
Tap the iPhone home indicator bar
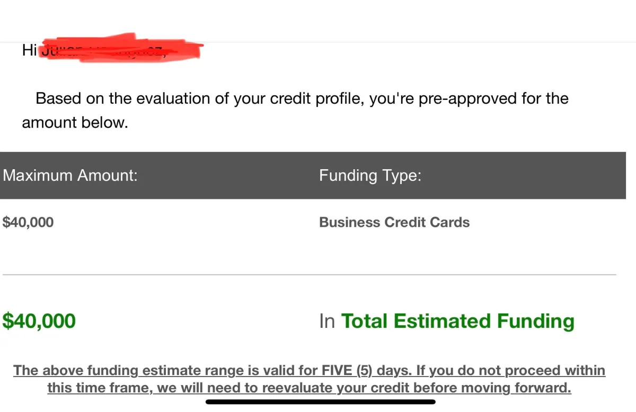[321, 402]
